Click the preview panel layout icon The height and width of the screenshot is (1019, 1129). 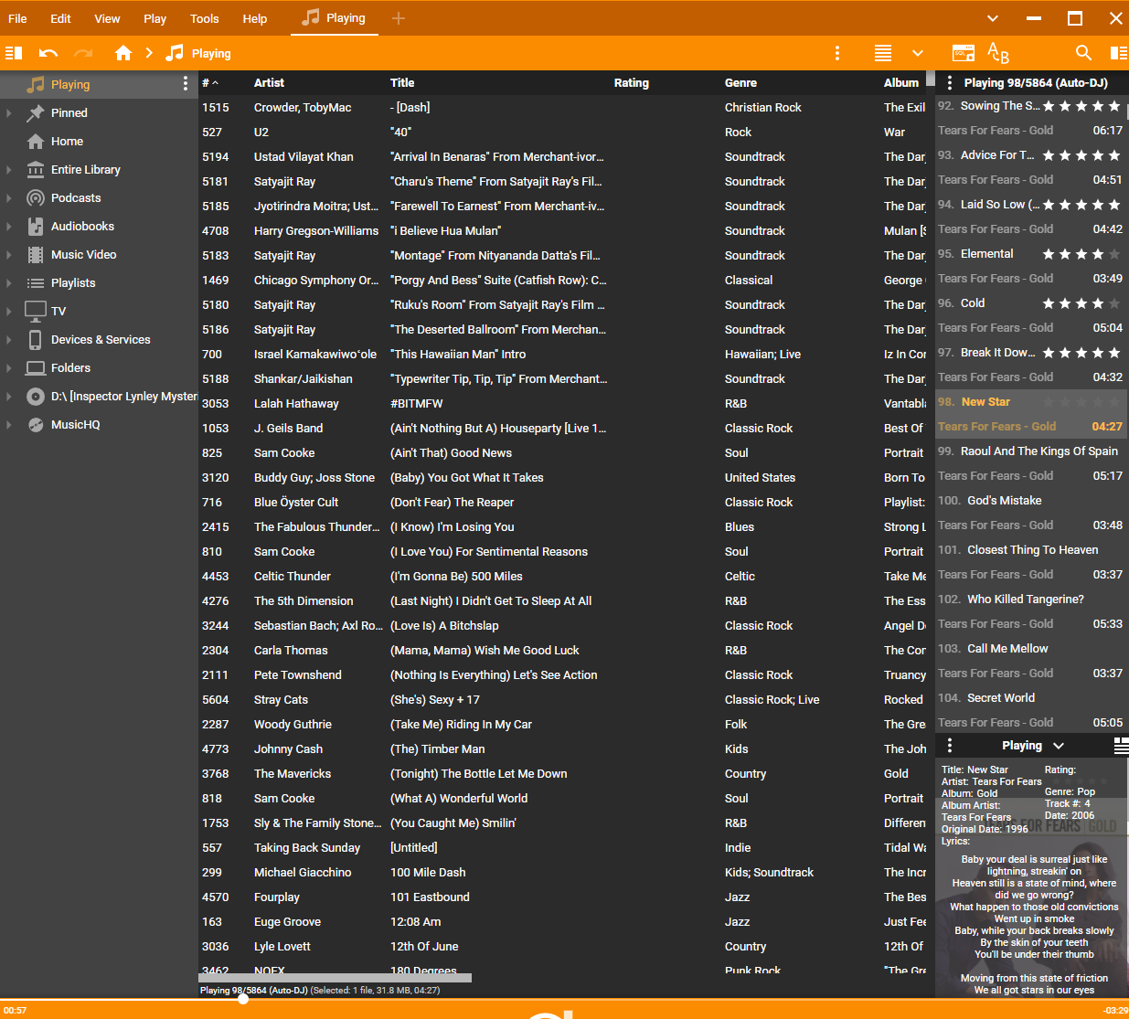(x=1121, y=746)
